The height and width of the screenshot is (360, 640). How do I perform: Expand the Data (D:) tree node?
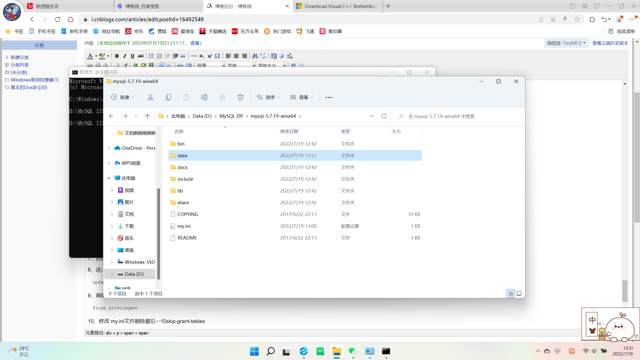[112, 274]
